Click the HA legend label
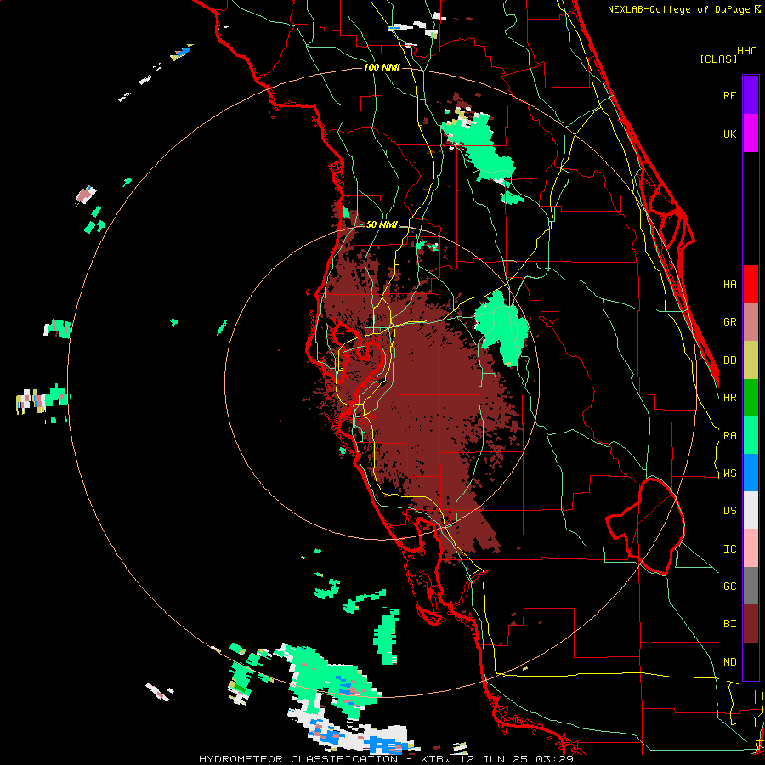Screen dimensions: 765x765 tap(729, 284)
